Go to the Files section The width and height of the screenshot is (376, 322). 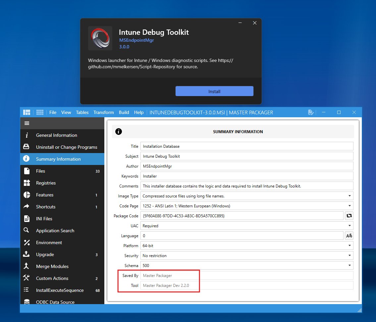coord(62,171)
